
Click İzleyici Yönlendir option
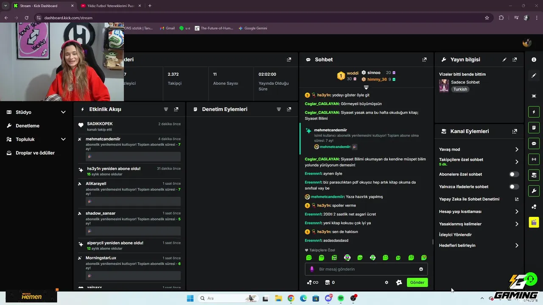(455, 235)
